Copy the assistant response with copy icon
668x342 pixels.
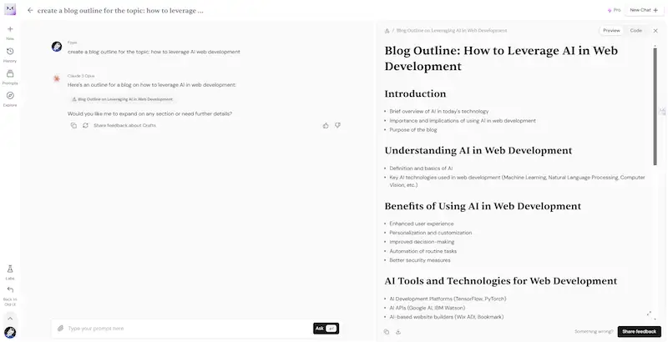tap(73, 125)
